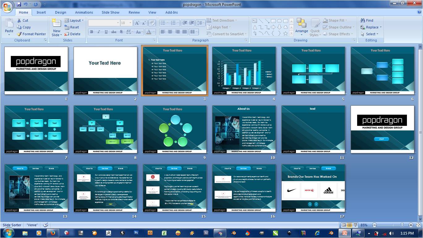423x238 pixels.
Task: Reset the slide layout
Action: click(x=67, y=27)
